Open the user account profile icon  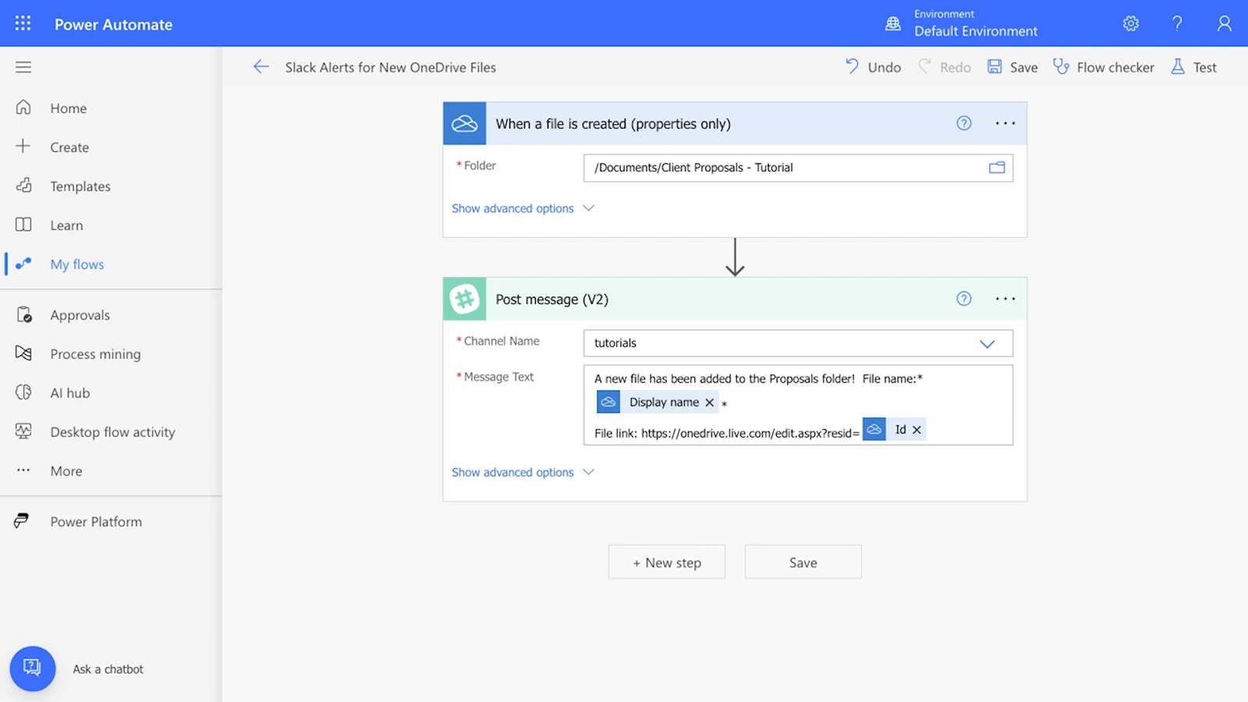(x=1225, y=23)
